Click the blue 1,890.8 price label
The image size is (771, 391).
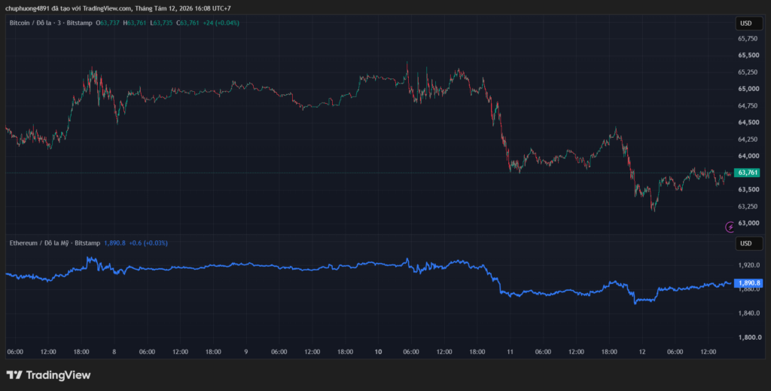(748, 283)
